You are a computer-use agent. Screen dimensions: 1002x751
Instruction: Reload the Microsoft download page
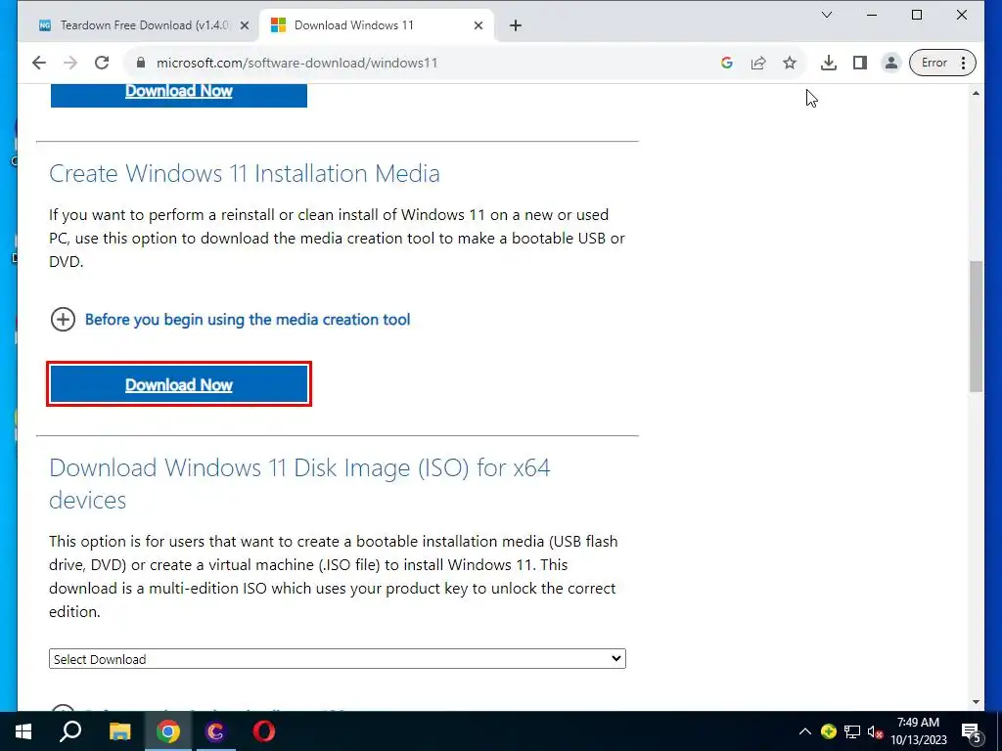102,63
